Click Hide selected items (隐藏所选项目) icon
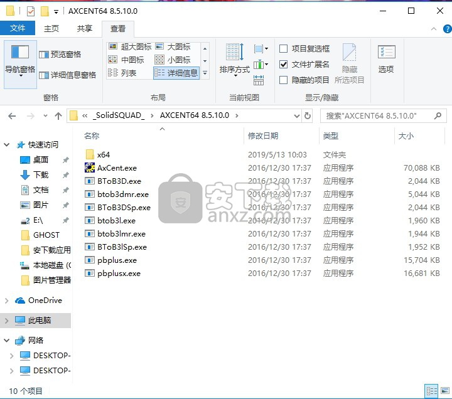The height and width of the screenshot is (399, 452). click(x=350, y=63)
